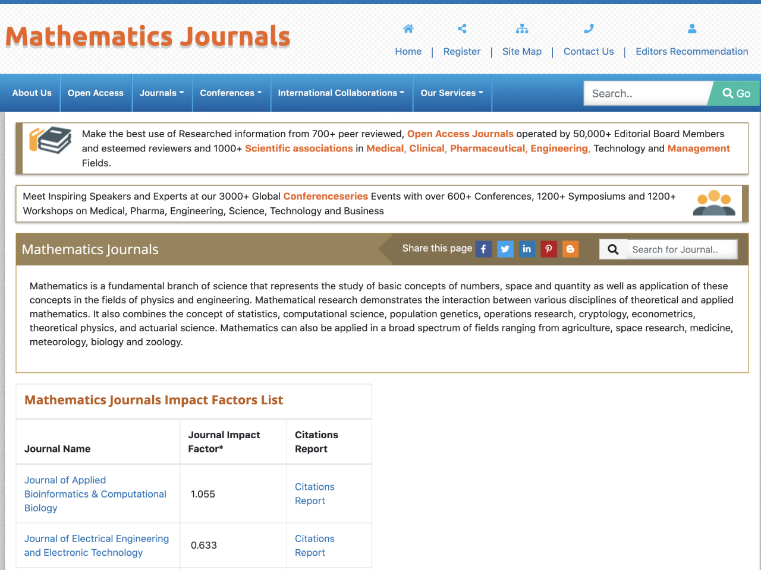Image resolution: width=761 pixels, height=570 pixels.
Task: Open the Medical link
Action: point(385,148)
